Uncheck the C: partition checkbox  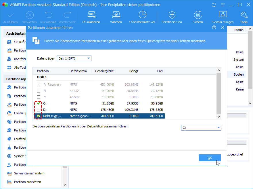click(39, 103)
